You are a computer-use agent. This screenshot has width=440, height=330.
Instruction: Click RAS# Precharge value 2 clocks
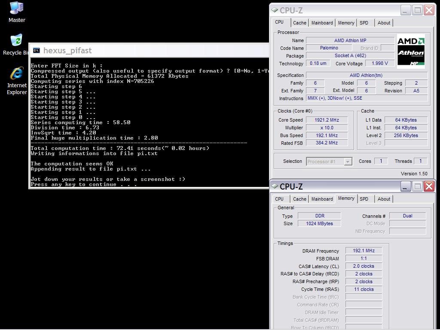[x=364, y=281]
